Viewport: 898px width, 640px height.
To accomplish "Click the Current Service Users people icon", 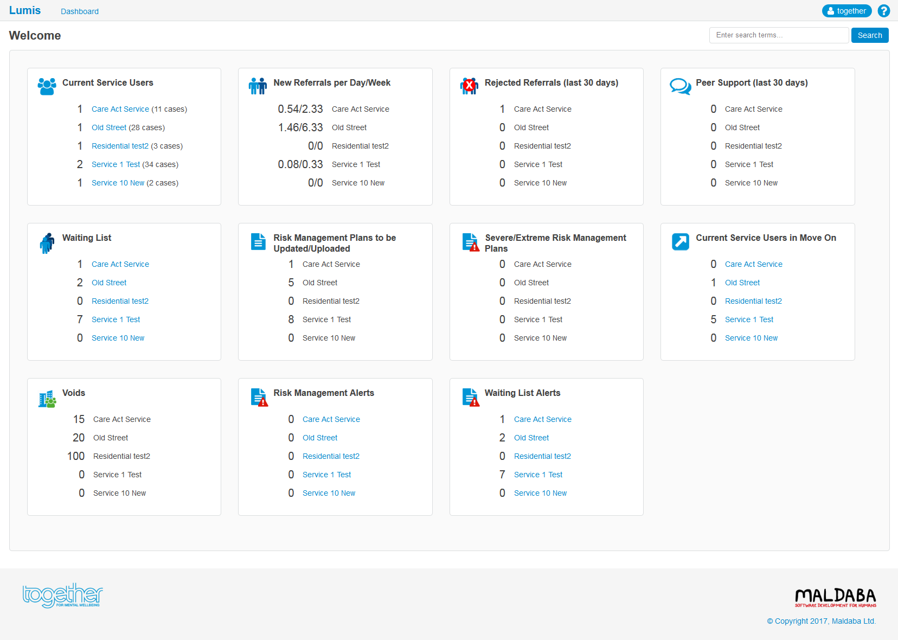I will tap(47, 86).
